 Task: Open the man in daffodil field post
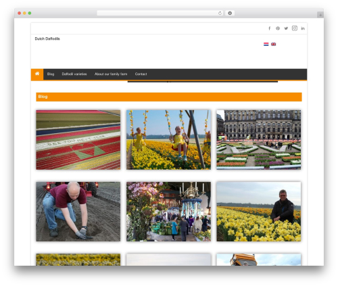(x=259, y=212)
